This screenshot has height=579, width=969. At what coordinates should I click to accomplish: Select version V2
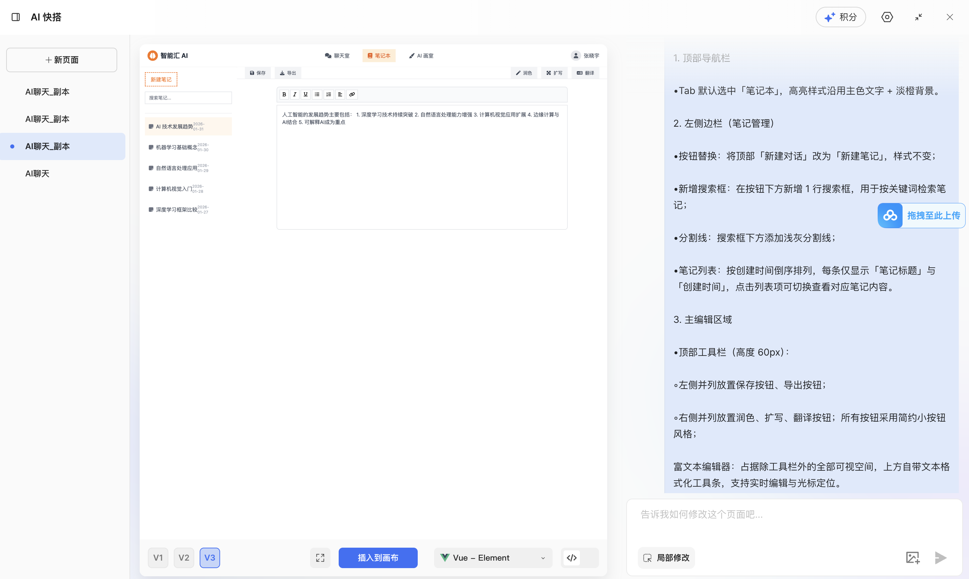tap(183, 558)
